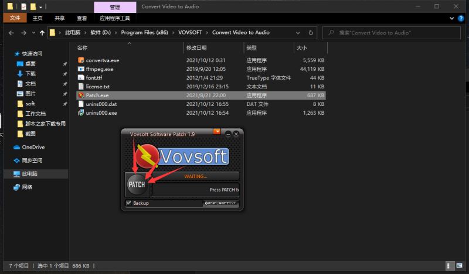469x274 pixels.
Task: Click the new folder icon in the title bar
Action: 33,6
